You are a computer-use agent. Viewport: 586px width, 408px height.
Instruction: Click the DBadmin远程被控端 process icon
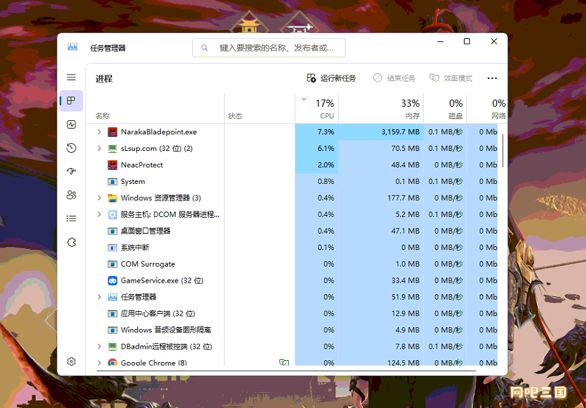click(113, 346)
